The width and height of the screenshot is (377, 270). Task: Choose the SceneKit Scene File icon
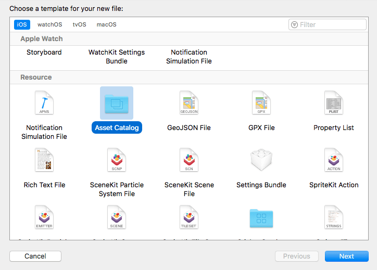[189, 160]
